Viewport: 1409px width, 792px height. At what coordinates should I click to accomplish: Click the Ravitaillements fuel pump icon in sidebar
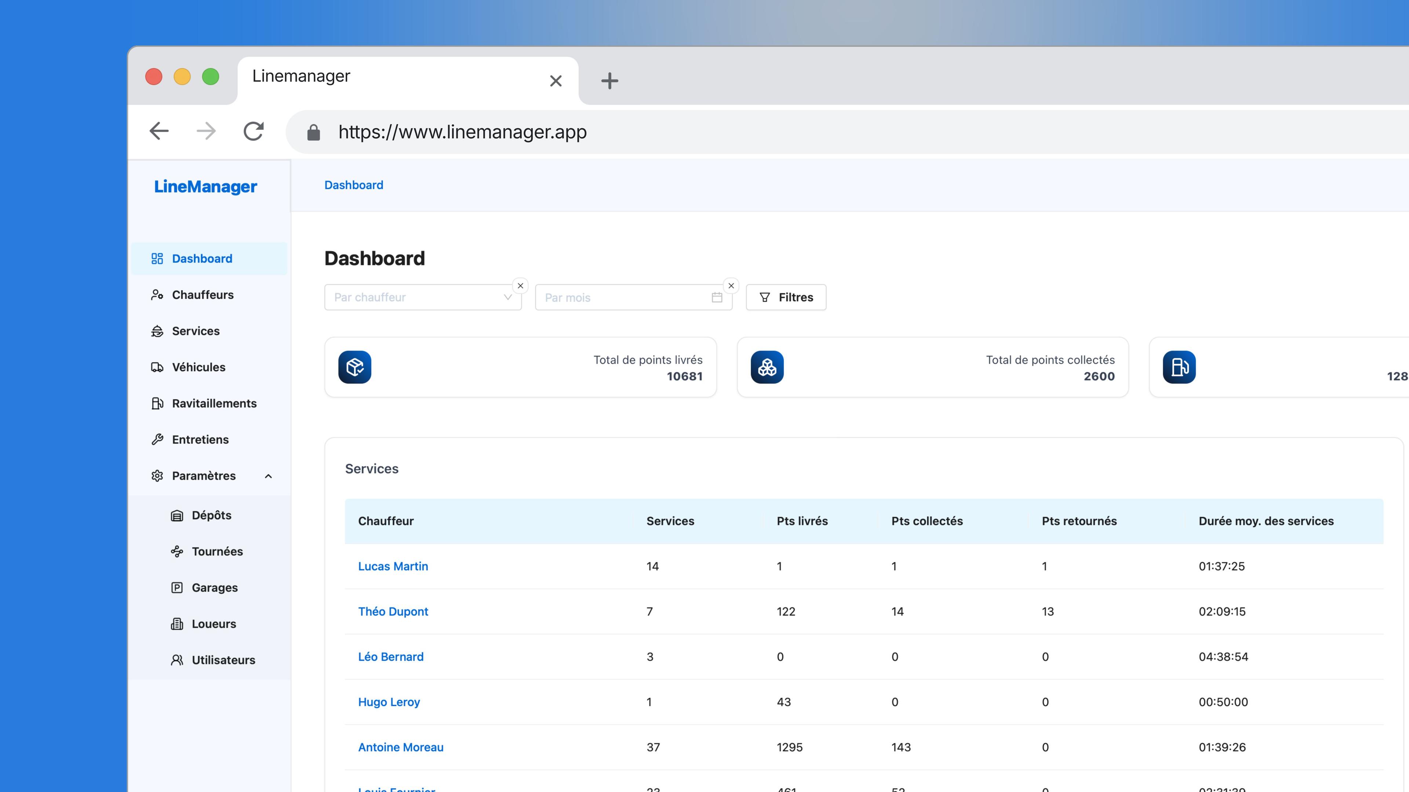[157, 403]
